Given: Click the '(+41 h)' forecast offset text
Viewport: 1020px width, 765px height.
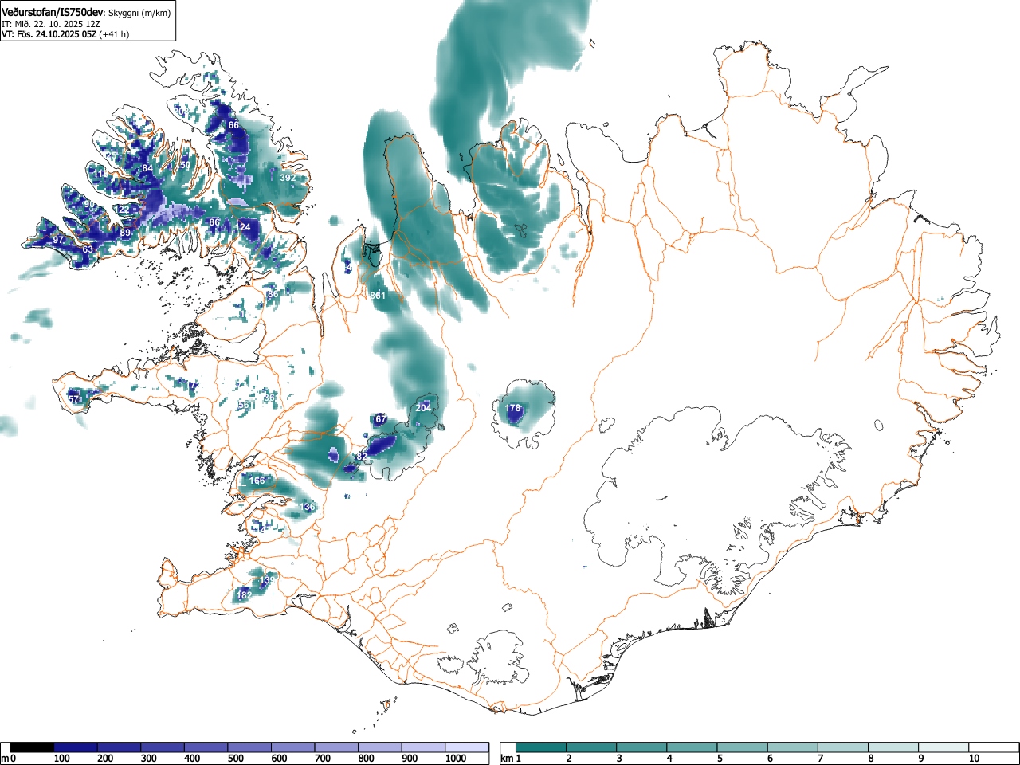Looking at the screenshot, I should coord(114,34).
